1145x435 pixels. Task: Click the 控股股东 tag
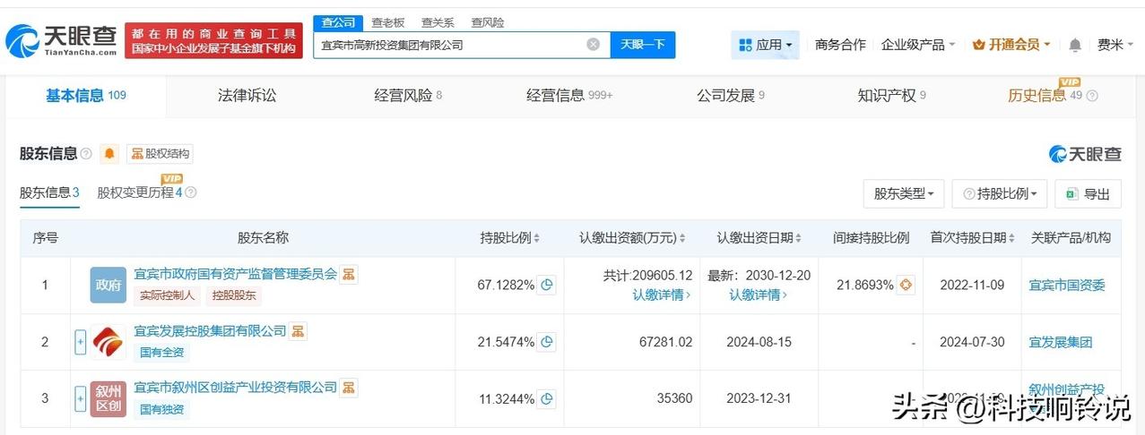(233, 295)
